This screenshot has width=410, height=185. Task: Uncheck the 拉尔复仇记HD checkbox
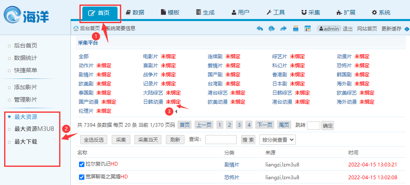click(82, 164)
